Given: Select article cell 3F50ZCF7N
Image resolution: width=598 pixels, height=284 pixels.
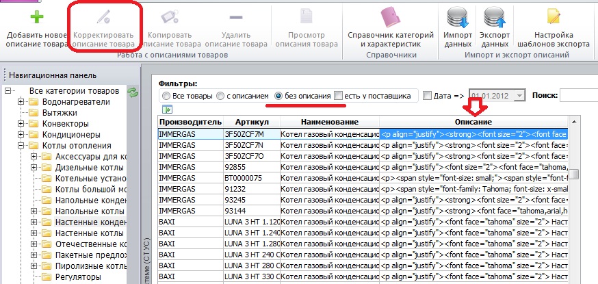Looking at the screenshot, I should tap(252, 145).
